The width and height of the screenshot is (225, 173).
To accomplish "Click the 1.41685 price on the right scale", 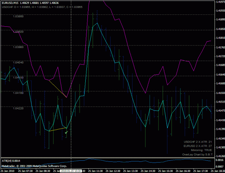I will 220,65.
